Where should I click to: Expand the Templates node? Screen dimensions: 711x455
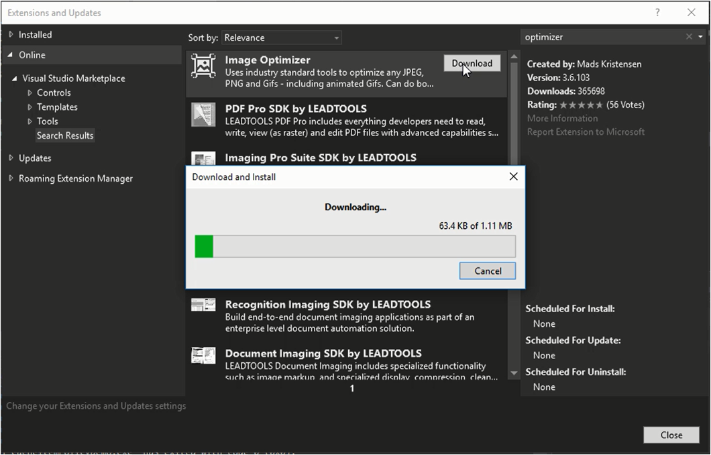pos(30,107)
